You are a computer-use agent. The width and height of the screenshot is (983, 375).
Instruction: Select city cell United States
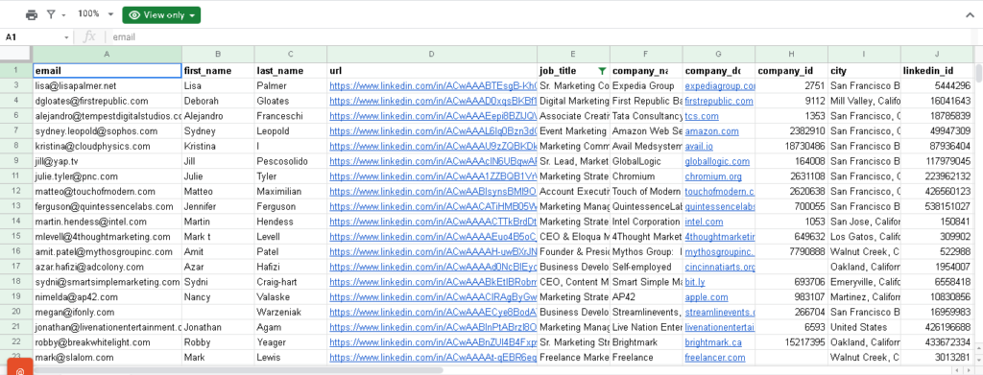point(865,327)
